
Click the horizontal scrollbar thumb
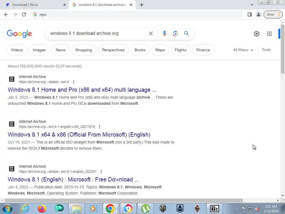pos(124,200)
